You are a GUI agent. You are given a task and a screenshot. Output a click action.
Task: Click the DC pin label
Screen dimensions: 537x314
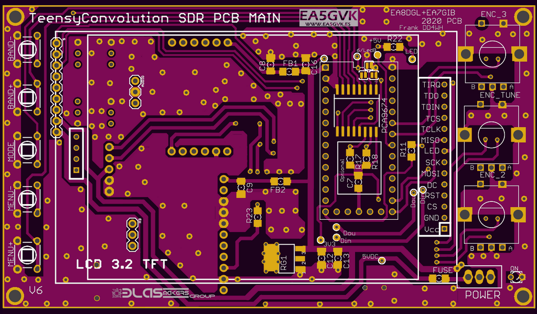[x=432, y=185]
